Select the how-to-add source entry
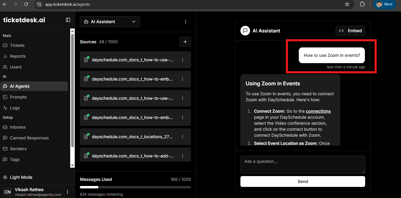The height and width of the screenshot is (198, 401). point(135,154)
